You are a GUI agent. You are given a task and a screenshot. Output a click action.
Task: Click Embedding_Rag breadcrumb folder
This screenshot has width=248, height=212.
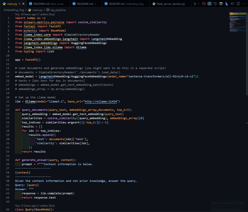point(14,10)
